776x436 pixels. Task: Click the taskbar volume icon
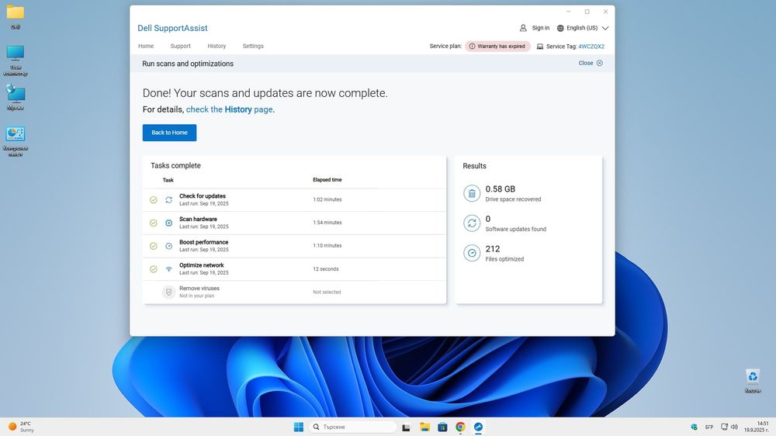tap(734, 427)
